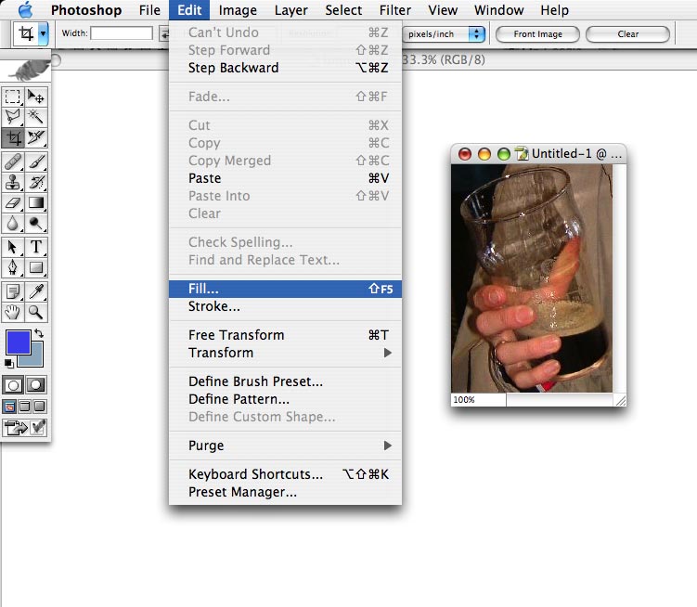Open the Photoshop application menu
Screen dimensions: 697x607
86,10
